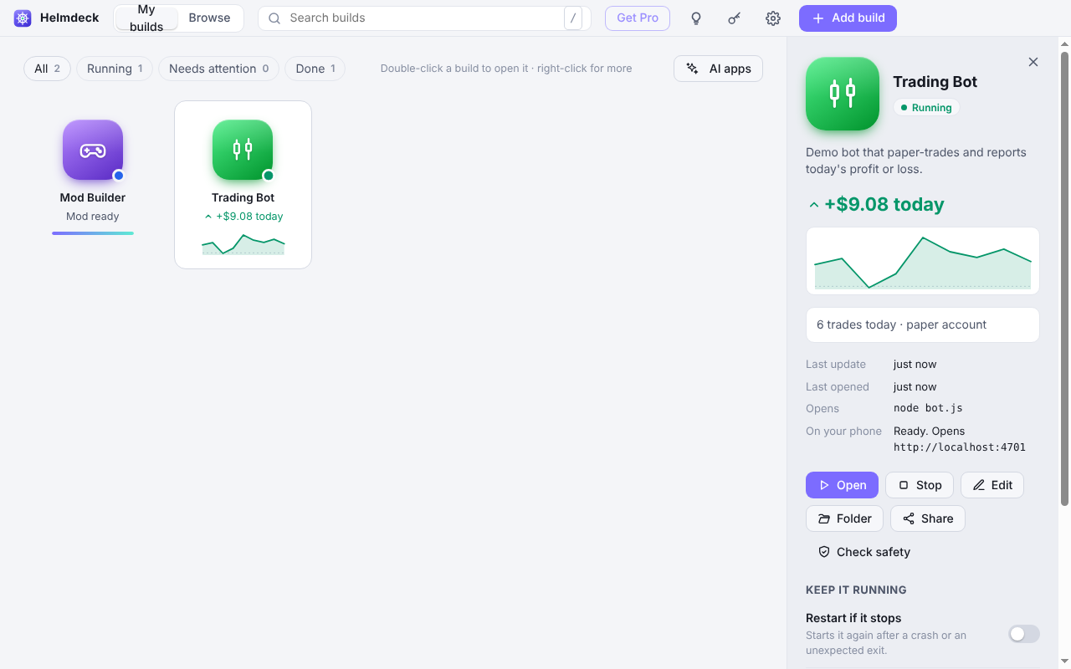
Task: Click the 'Mod ready' status text
Action: tap(93, 217)
